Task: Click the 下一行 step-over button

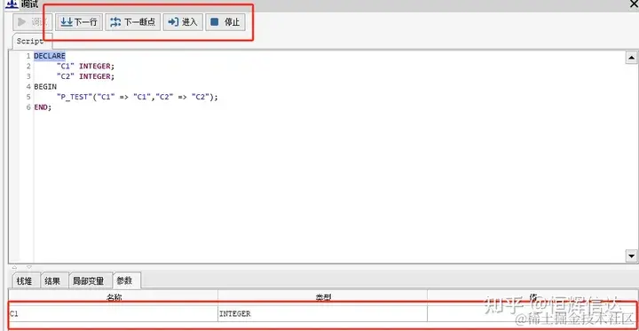Action: coord(79,22)
